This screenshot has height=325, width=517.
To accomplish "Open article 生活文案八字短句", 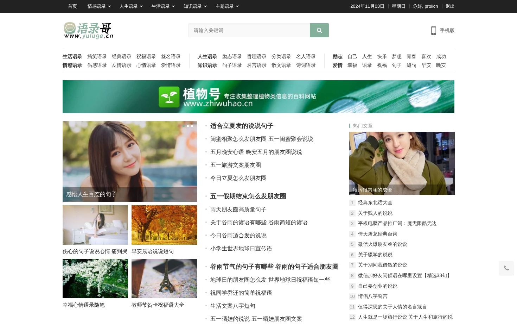I will [233, 306].
